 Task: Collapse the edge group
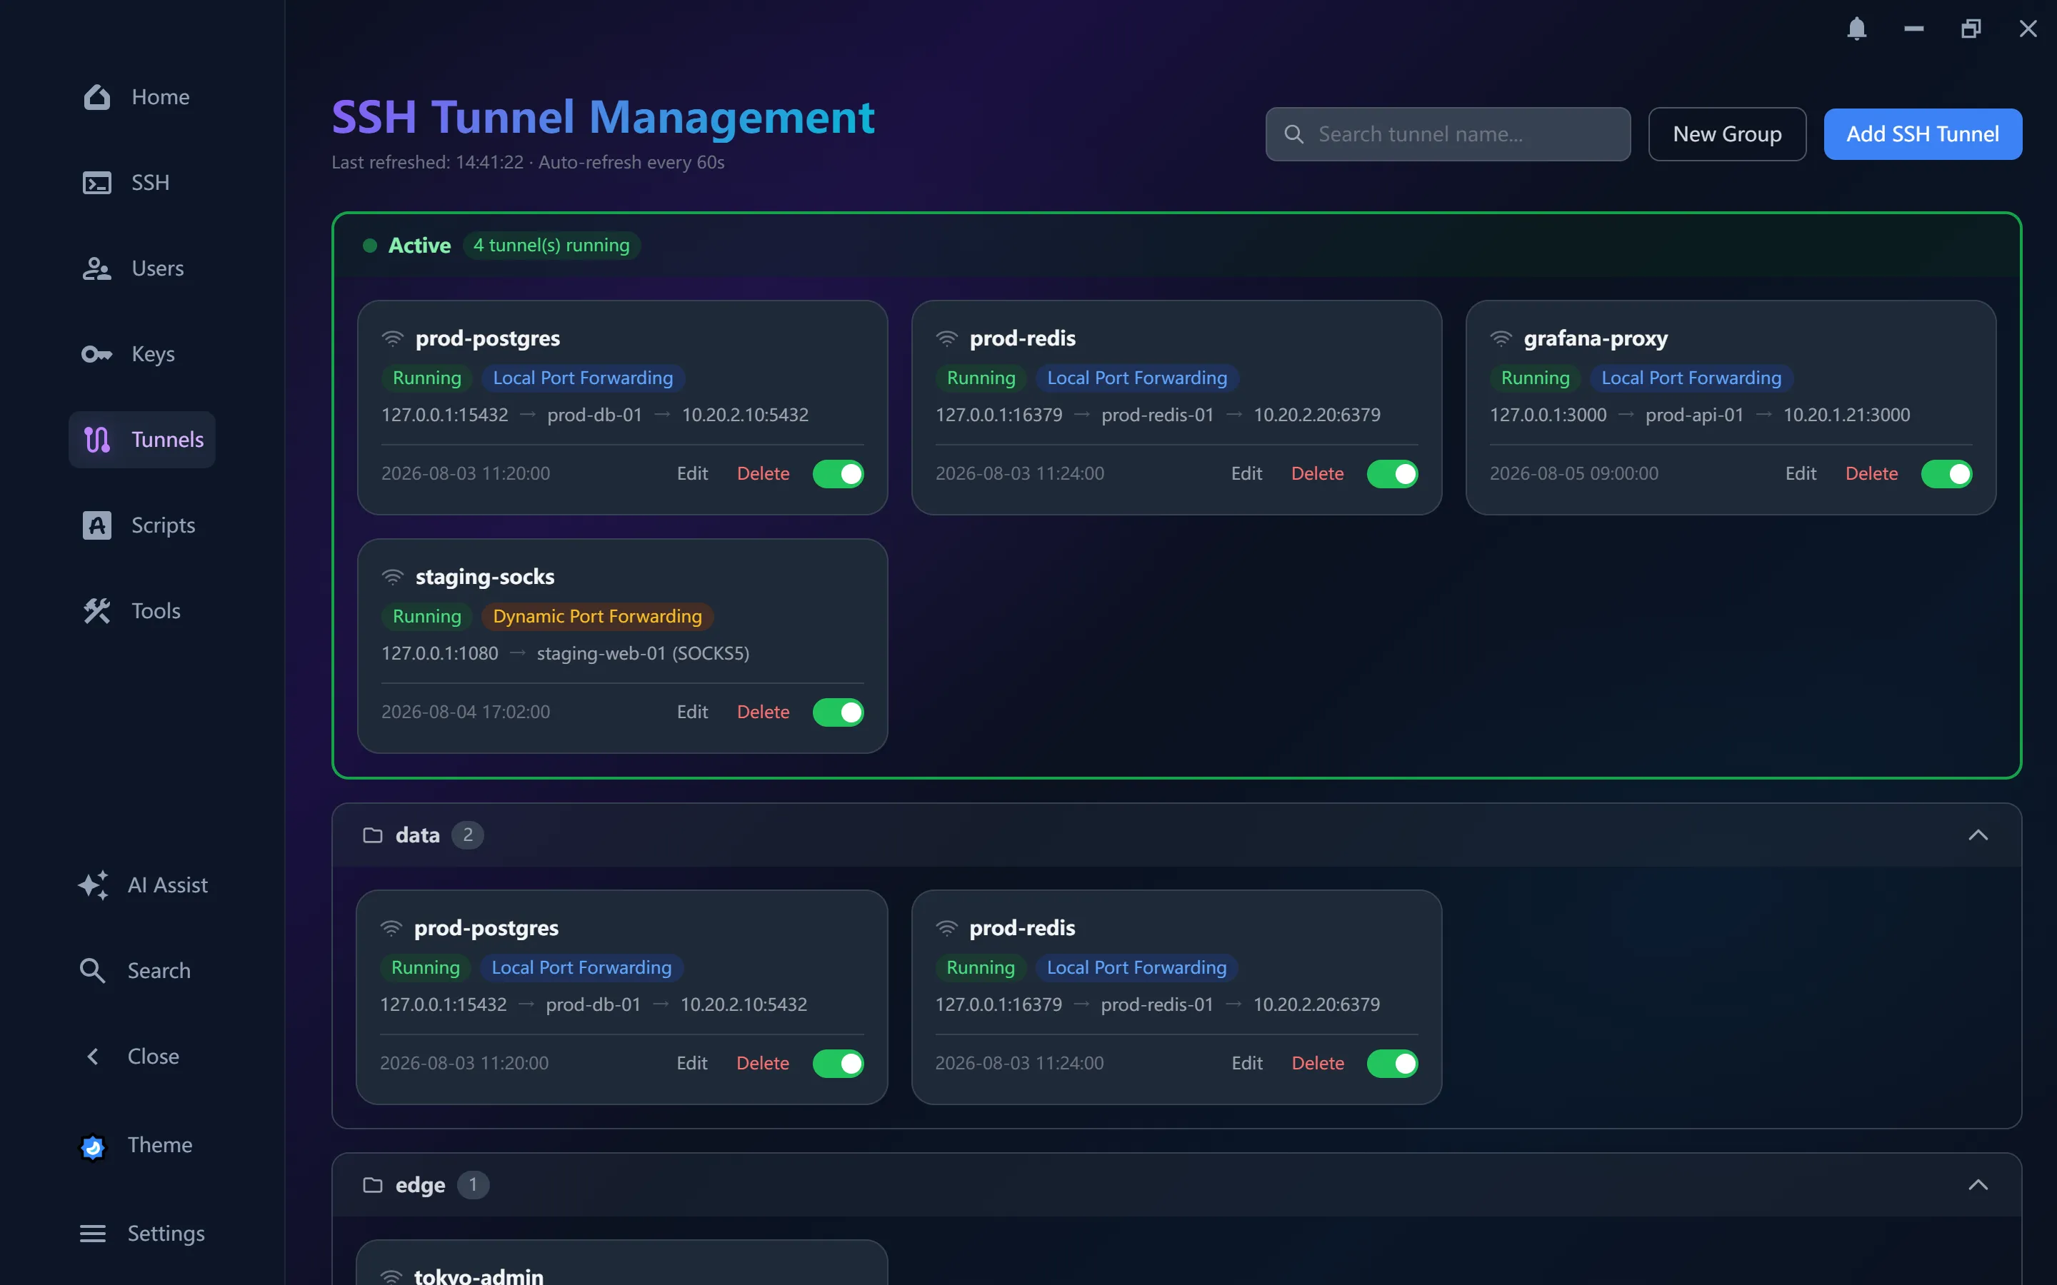(1978, 1185)
